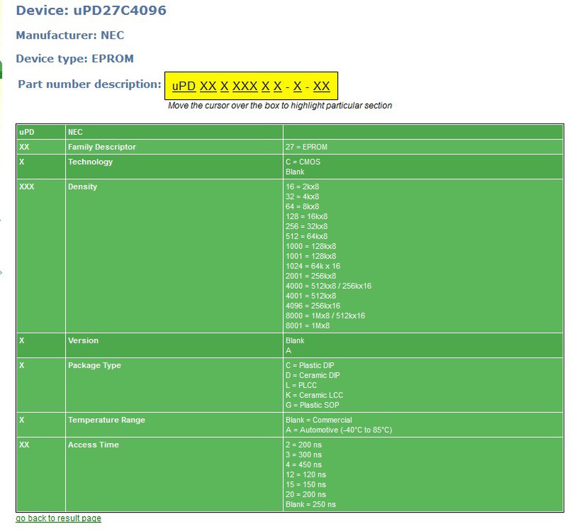
Task: Click the 'Technology' row label
Action: point(90,162)
